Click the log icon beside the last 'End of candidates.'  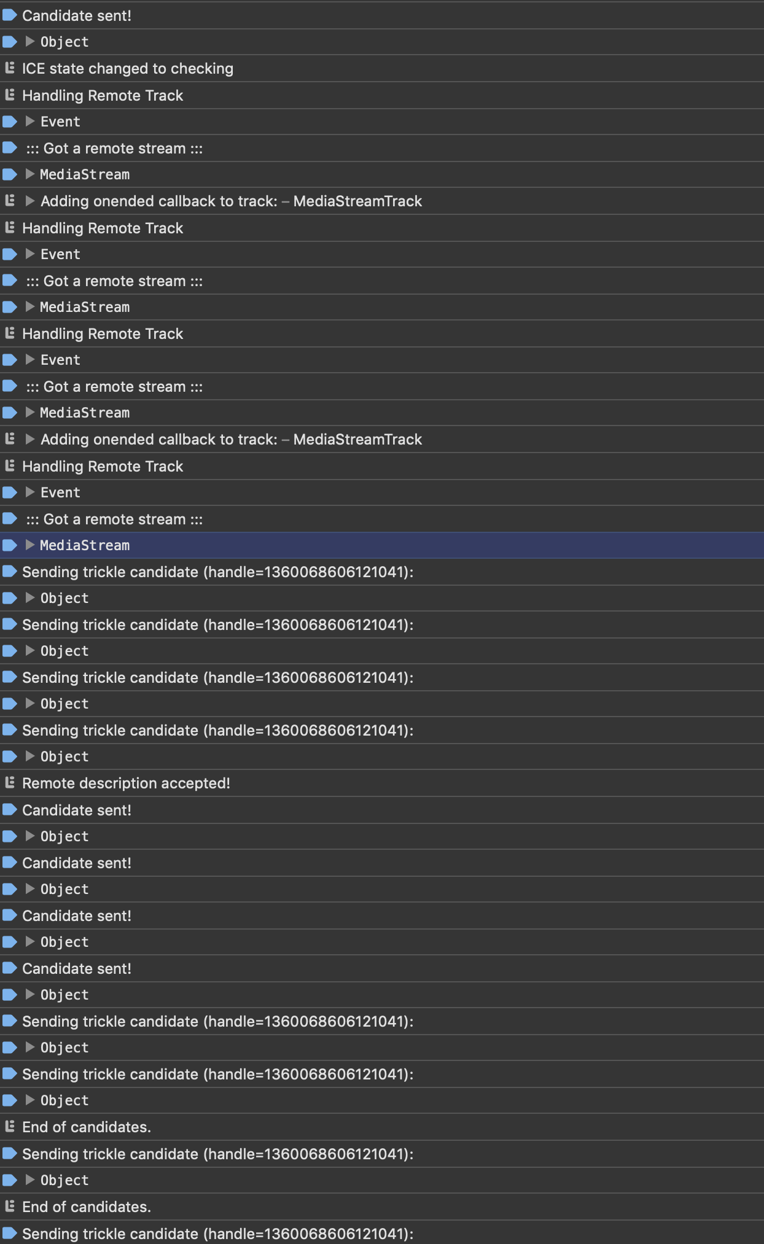tap(10, 1207)
